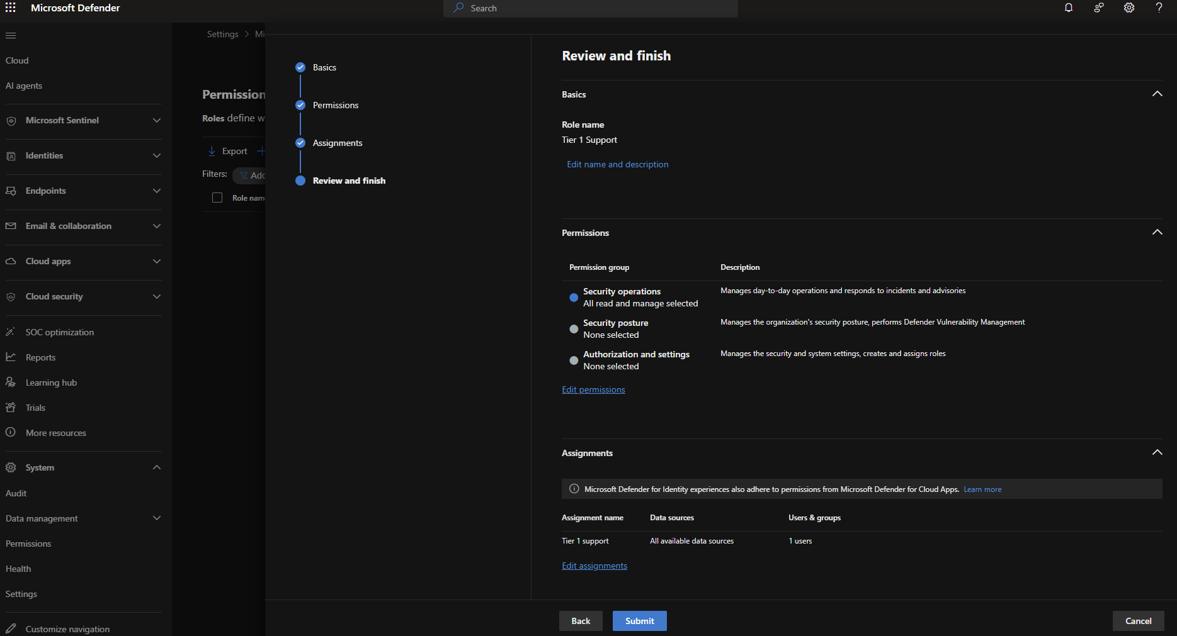Open Reports in the left navigation
The width and height of the screenshot is (1177, 636).
coord(40,357)
